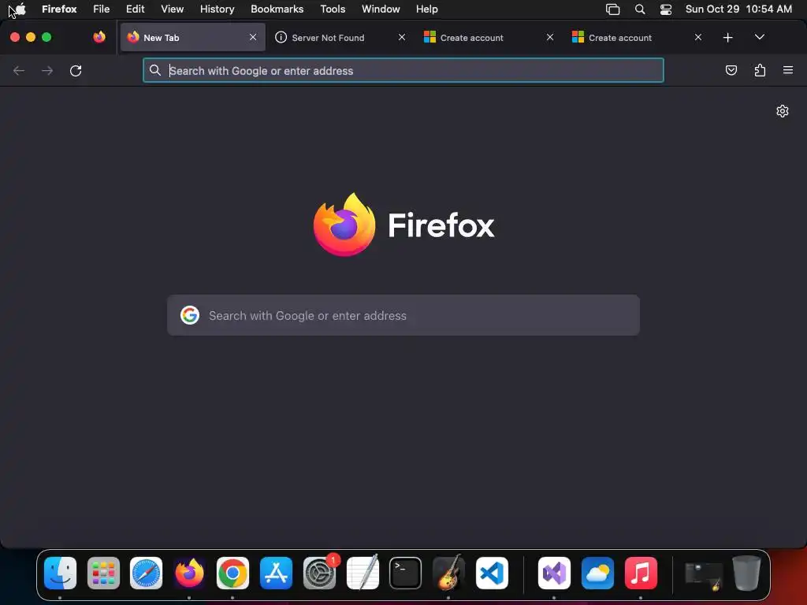The image size is (807, 605).
Task: Open Launchpad from the dock
Action: 103,573
